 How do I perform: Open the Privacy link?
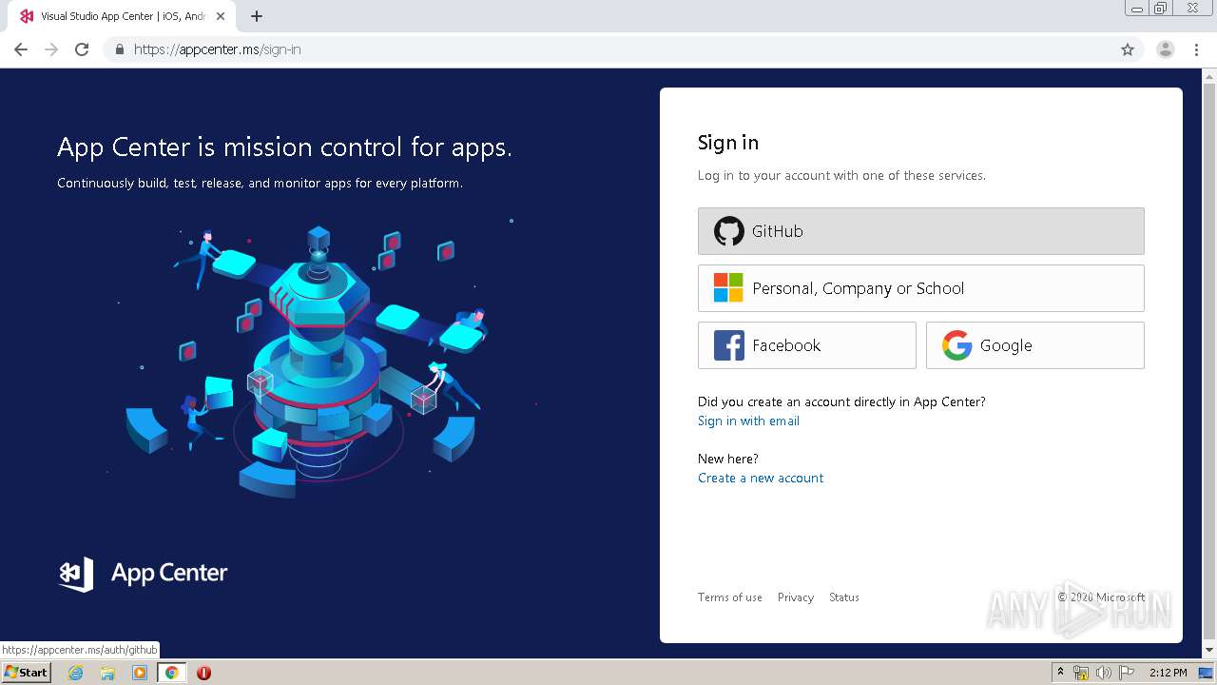coord(796,597)
